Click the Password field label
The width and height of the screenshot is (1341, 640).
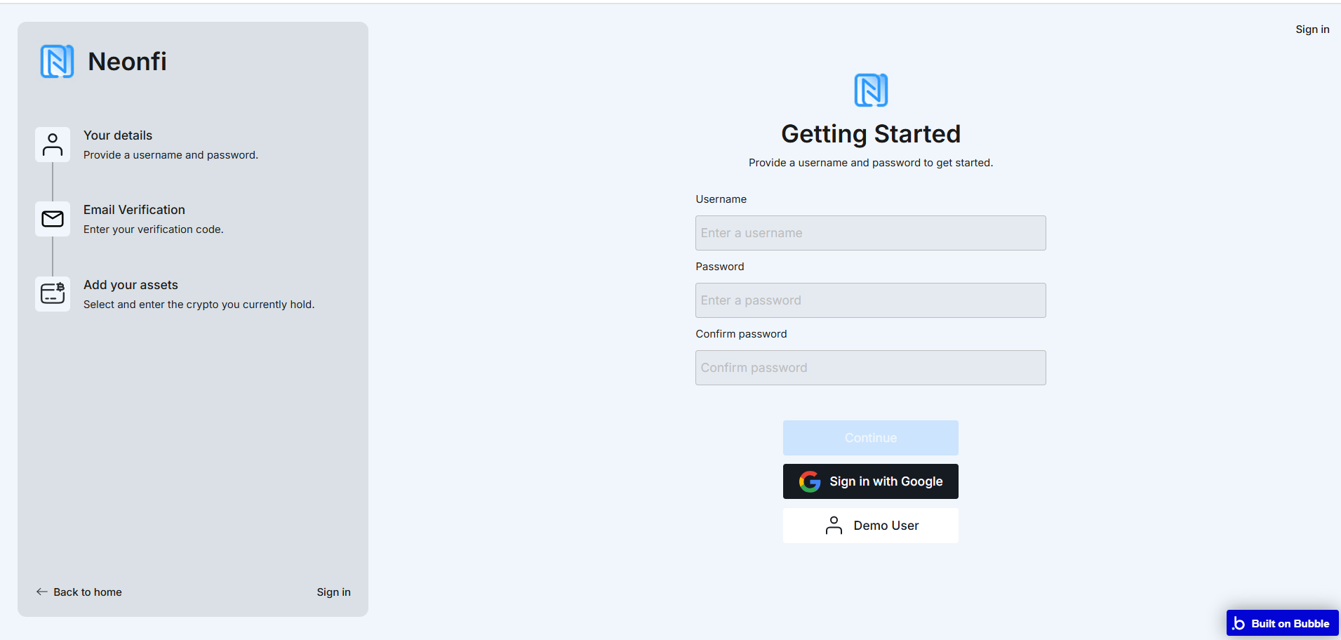pyautogui.click(x=720, y=267)
